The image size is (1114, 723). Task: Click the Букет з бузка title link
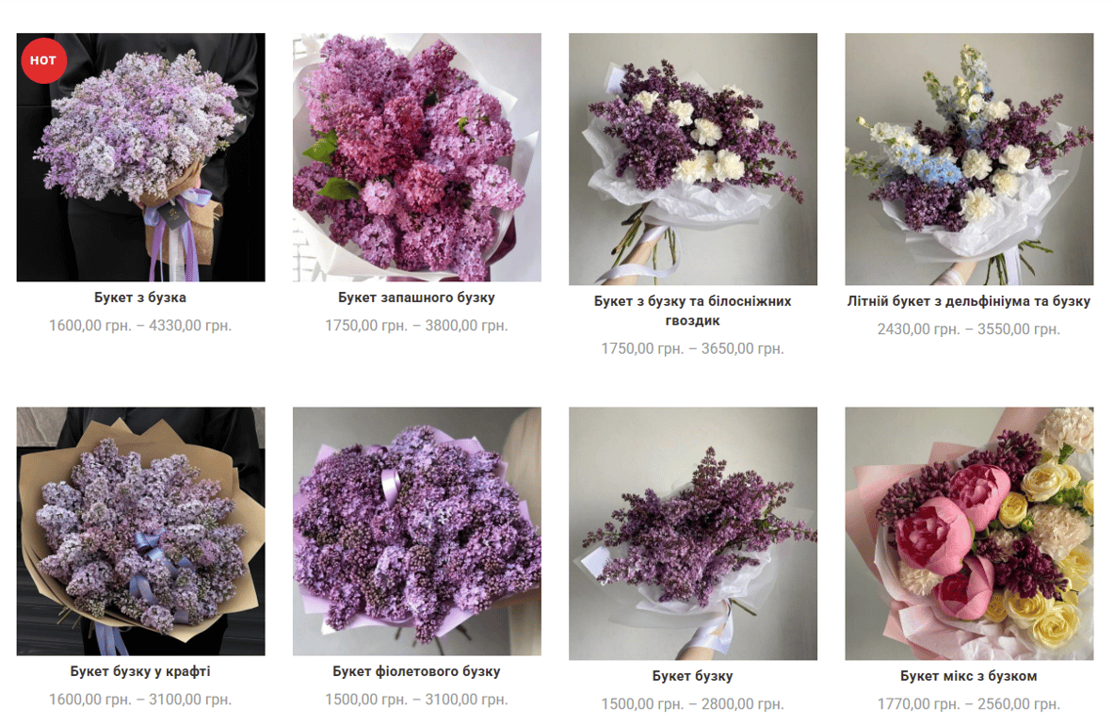140,297
